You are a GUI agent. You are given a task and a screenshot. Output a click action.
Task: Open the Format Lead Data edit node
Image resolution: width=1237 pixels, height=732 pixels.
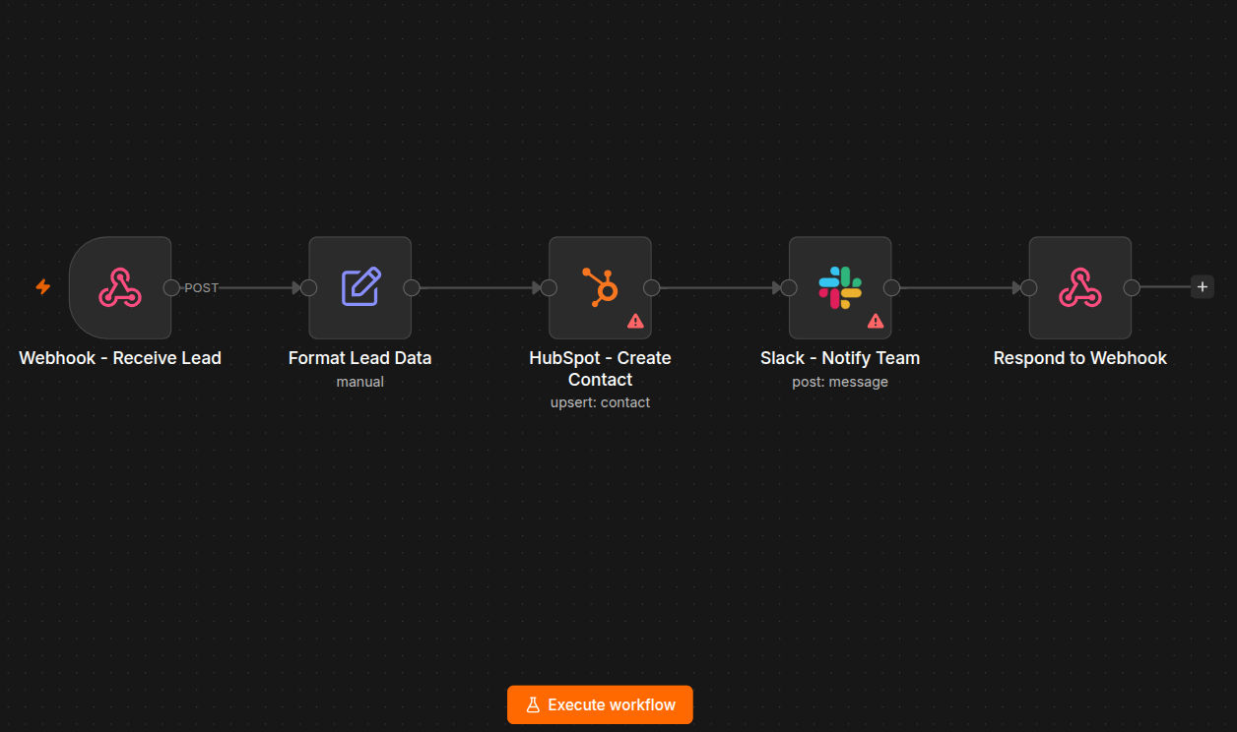[359, 287]
